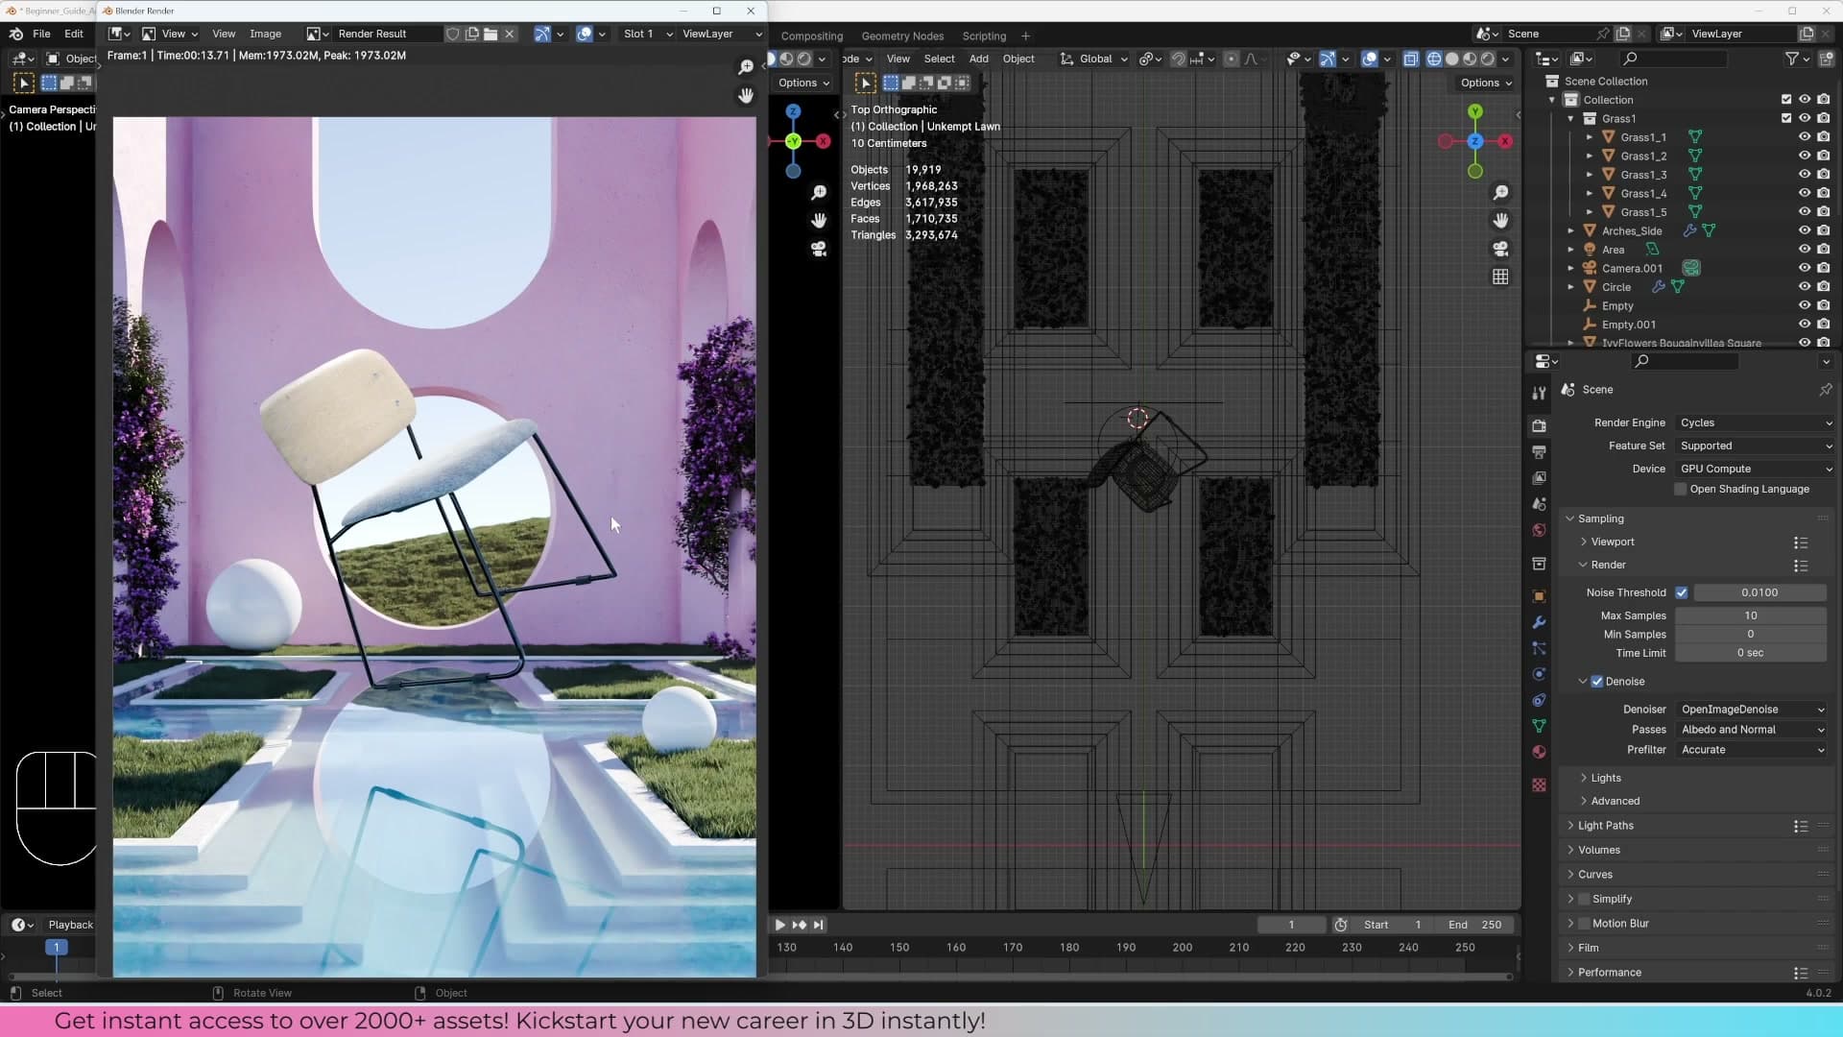This screenshot has width=1843, height=1037.
Task: Enable Open Shading Language
Action: tap(1681, 489)
